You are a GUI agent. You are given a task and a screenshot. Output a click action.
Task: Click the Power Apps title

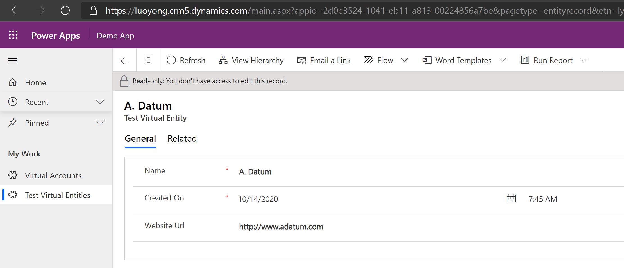coord(56,36)
